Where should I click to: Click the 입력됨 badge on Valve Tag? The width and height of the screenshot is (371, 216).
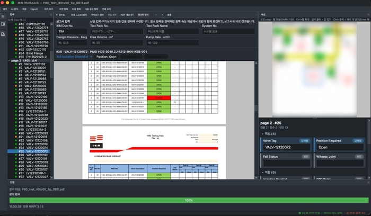tap(305, 141)
